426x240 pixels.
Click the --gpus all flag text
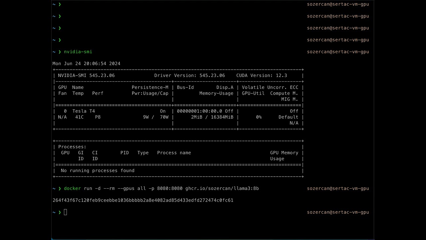click(132, 188)
